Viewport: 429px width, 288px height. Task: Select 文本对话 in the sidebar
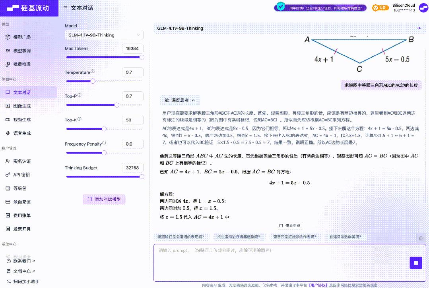(x=29, y=92)
